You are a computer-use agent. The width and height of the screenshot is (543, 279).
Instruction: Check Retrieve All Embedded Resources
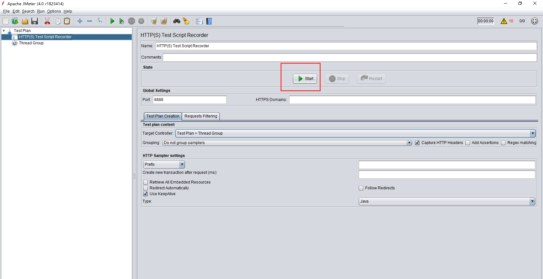(x=145, y=182)
